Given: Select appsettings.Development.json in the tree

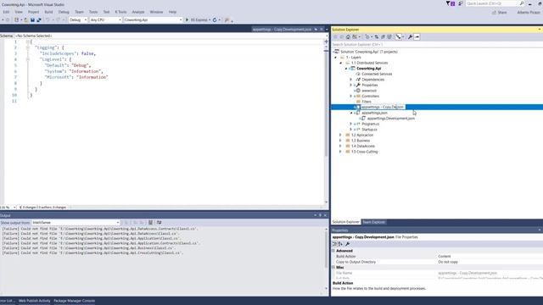Looking at the screenshot, I should 390,119.
